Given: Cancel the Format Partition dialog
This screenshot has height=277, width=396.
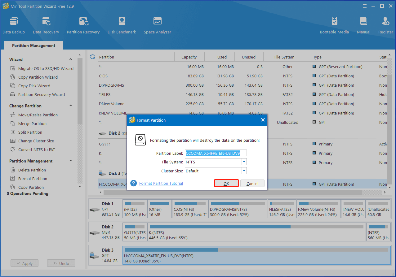Looking at the screenshot, I should (x=252, y=184).
